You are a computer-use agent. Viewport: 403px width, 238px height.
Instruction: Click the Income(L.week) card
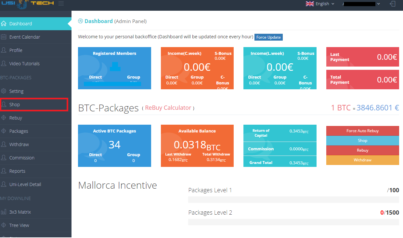[280, 68]
